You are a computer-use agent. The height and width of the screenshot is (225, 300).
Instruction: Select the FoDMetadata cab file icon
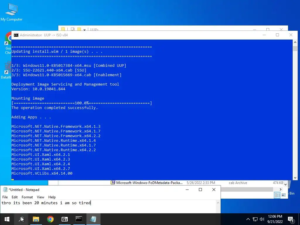tap(113, 183)
